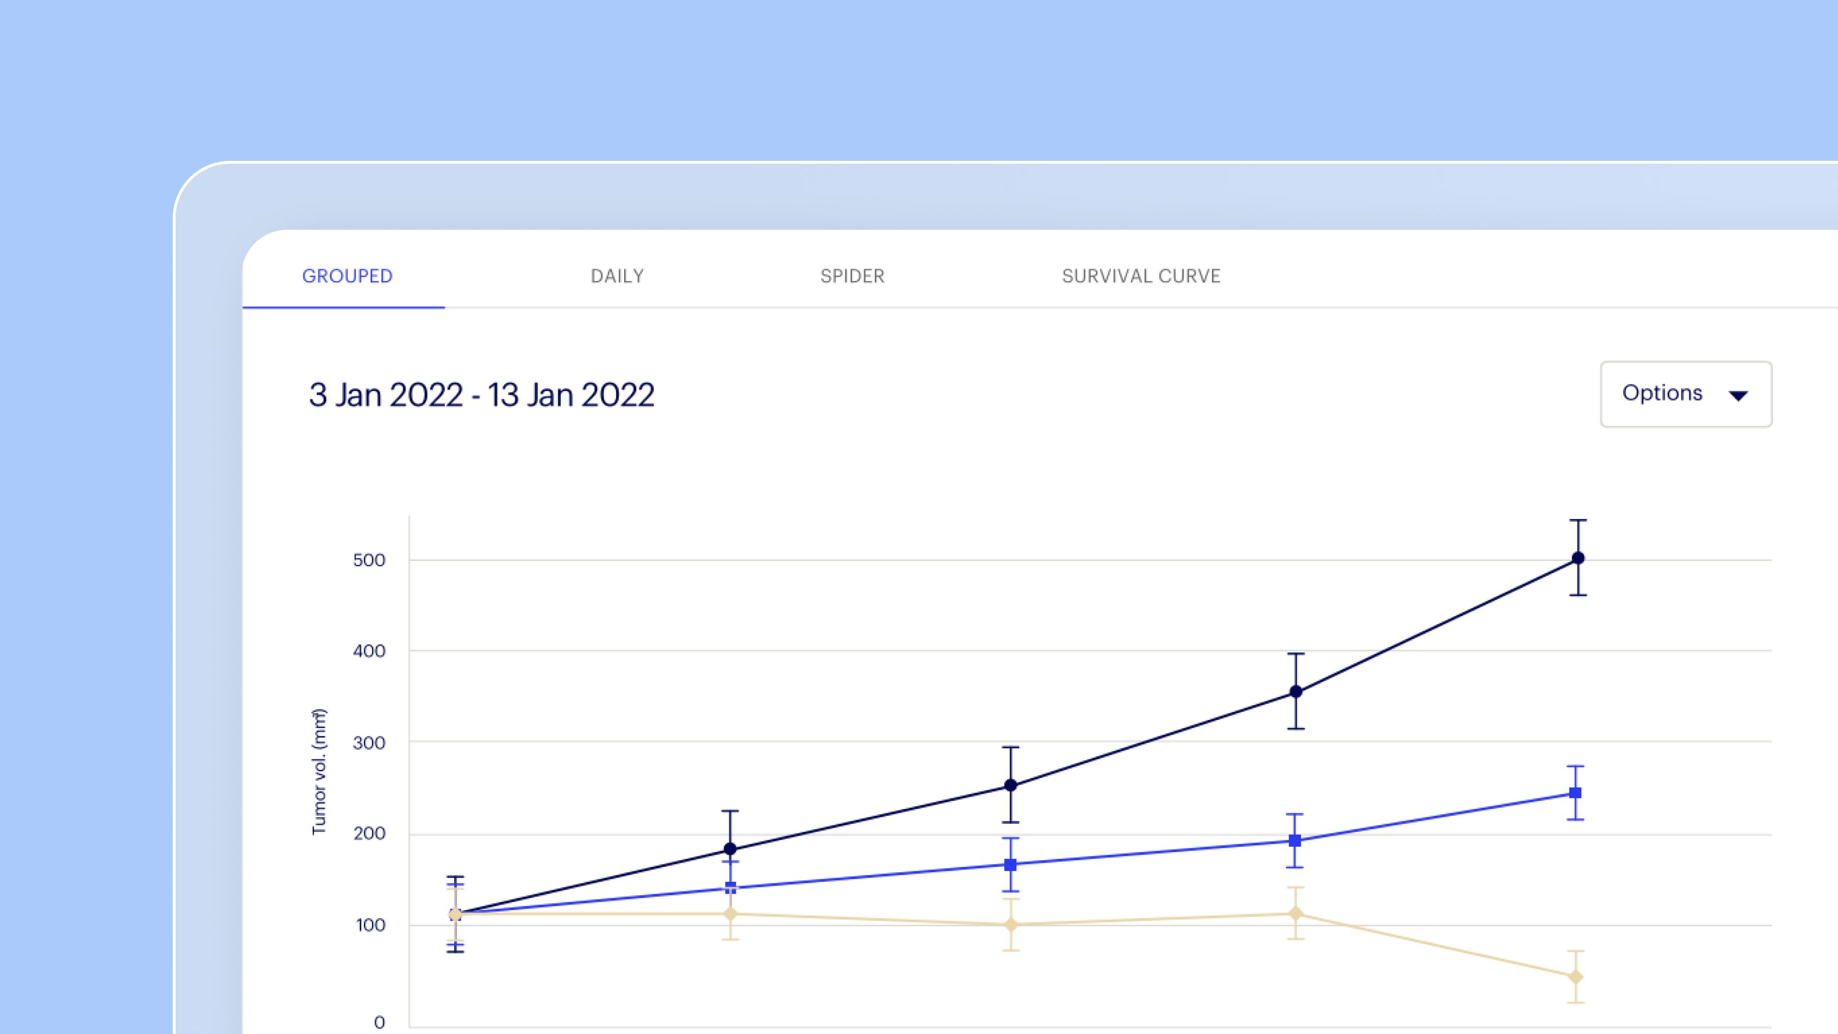The width and height of the screenshot is (1838, 1034).
Task: Select the Spider tab
Action: click(852, 276)
